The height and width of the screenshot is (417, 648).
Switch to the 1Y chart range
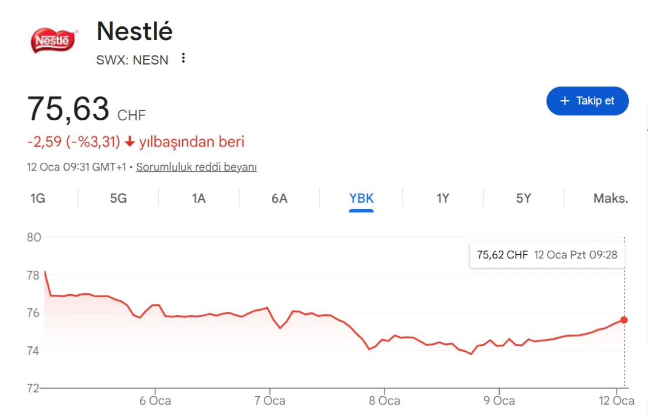click(443, 198)
